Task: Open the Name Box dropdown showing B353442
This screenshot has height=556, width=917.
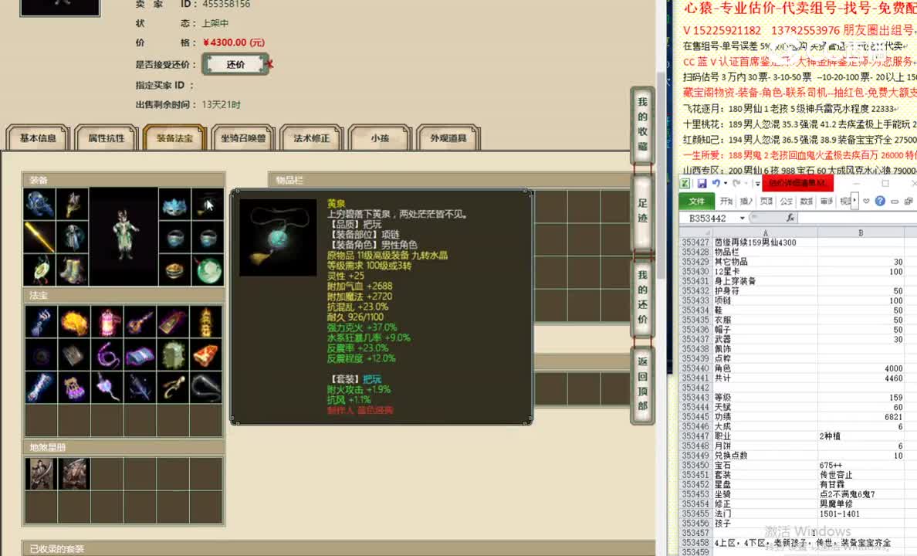Action: 743,217
